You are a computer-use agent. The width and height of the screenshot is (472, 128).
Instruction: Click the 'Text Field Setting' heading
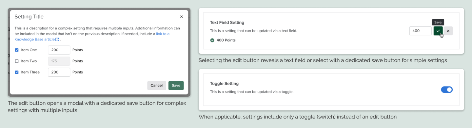pyautogui.click(x=227, y=23)
